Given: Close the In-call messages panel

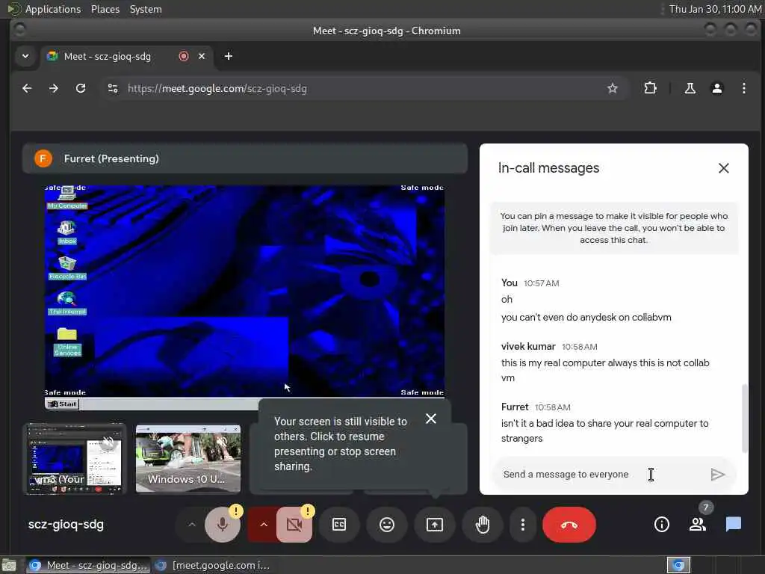Looking at the screenshot, I should [x=723, y=168].
